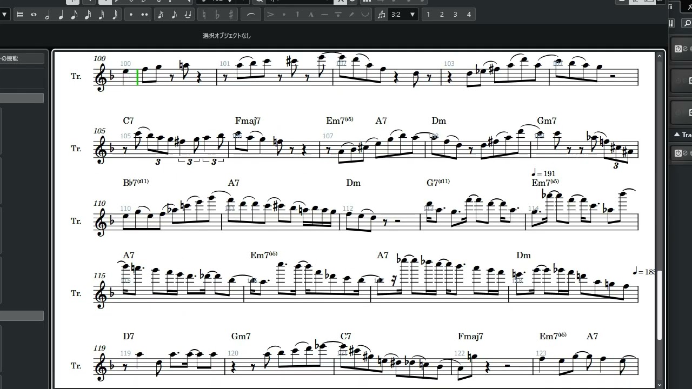
Task: Toggle the tuplet note icon
Action: coord(382,15)
